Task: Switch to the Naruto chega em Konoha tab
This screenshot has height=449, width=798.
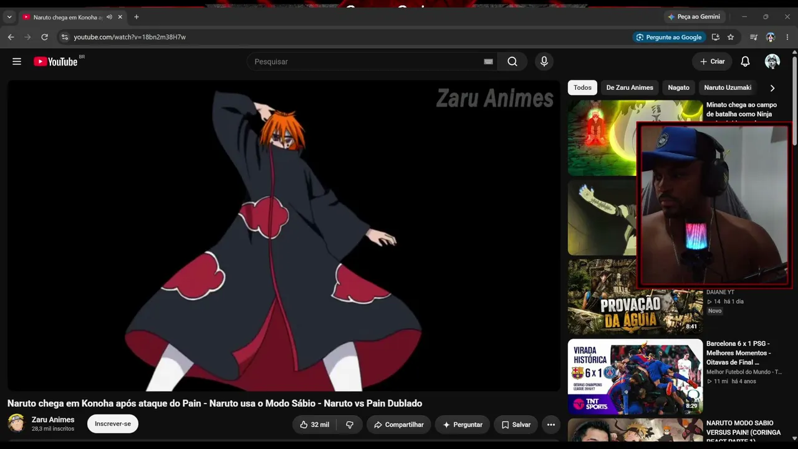Action: point(67,17)
